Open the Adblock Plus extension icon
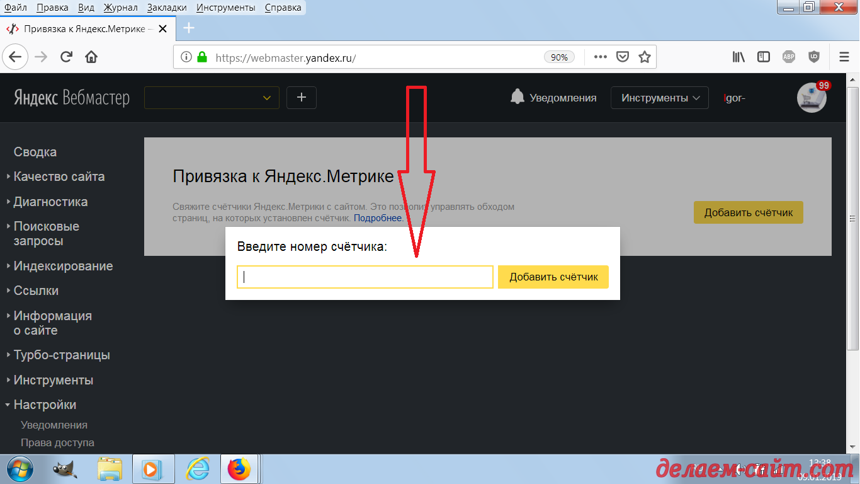Screen dimensions: 860x484 click(789, 57)
